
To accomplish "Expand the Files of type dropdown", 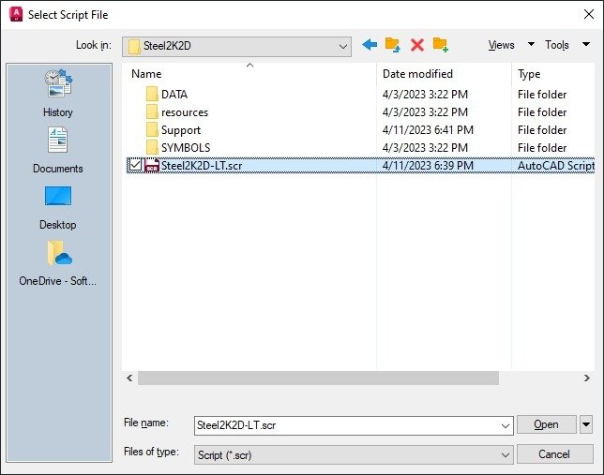I will click(505, 455).
